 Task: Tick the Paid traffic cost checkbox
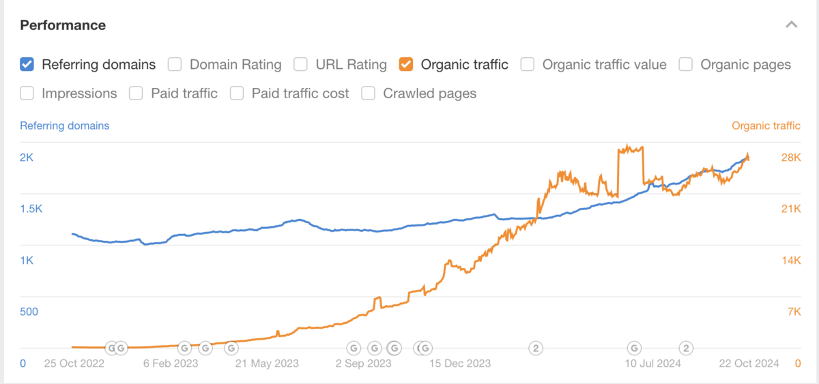tap(237, 93)
